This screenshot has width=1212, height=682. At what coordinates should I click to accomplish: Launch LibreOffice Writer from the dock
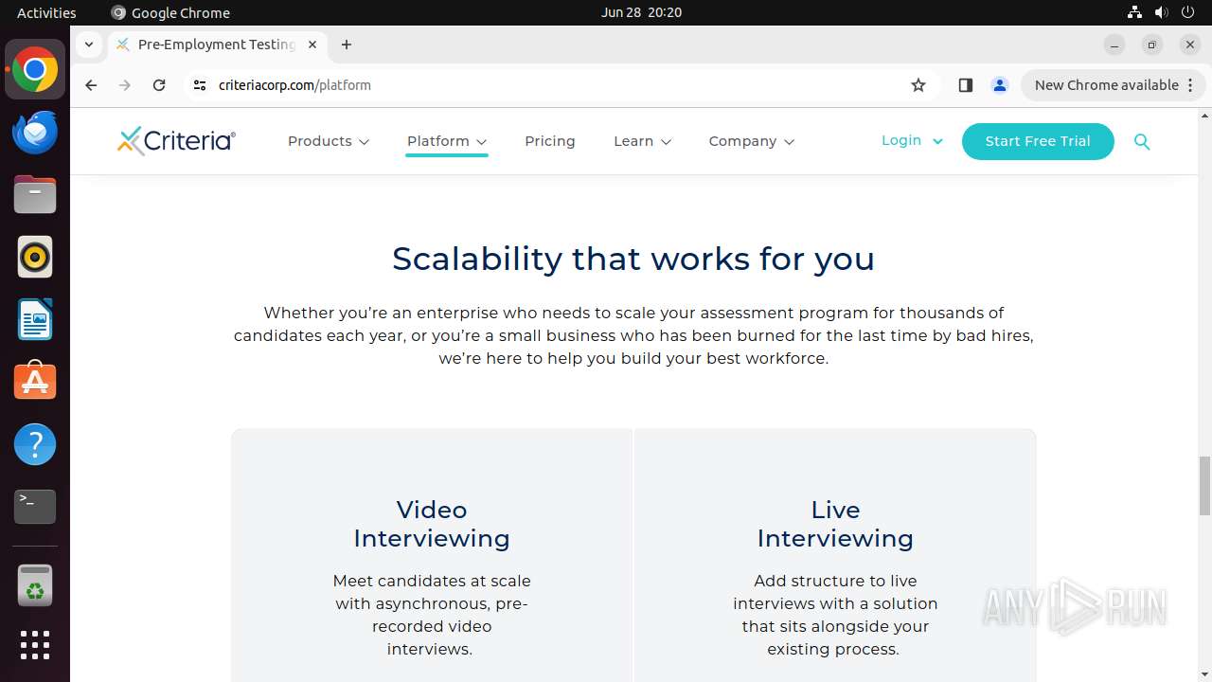click(x=35, y=319)
